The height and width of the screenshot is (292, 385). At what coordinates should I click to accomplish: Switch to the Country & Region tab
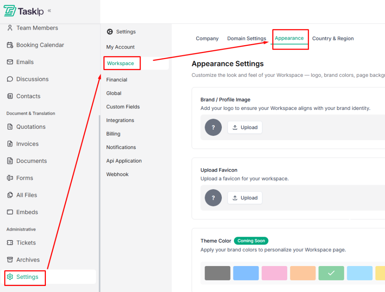pos(333,38)
